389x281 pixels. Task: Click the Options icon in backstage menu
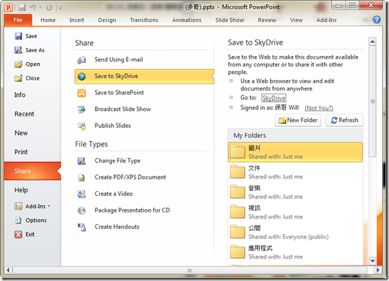click(19, 220)
